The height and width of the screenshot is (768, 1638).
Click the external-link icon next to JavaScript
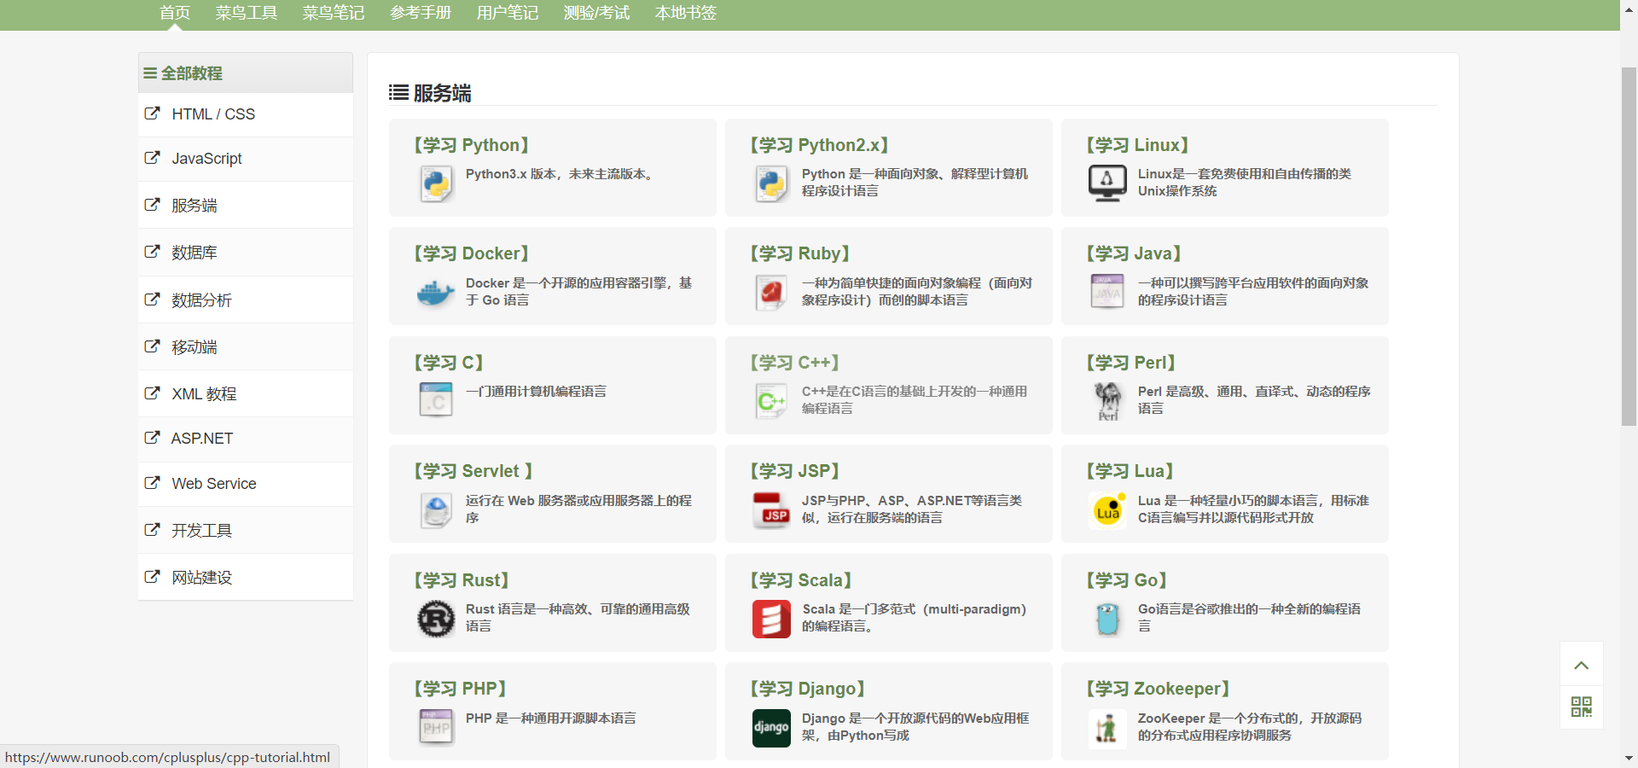pyautogui.click(x=152, y=159)
